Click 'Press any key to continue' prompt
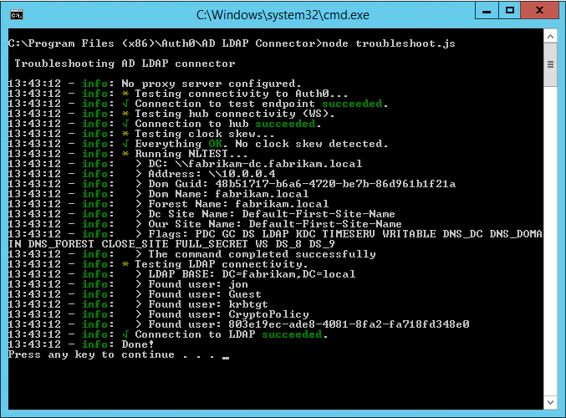 (x=111, y=354)
